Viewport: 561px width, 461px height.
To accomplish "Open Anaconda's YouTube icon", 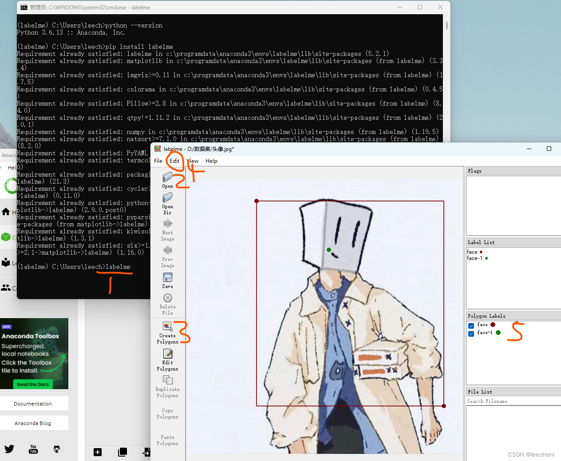I will pos(33,449).
